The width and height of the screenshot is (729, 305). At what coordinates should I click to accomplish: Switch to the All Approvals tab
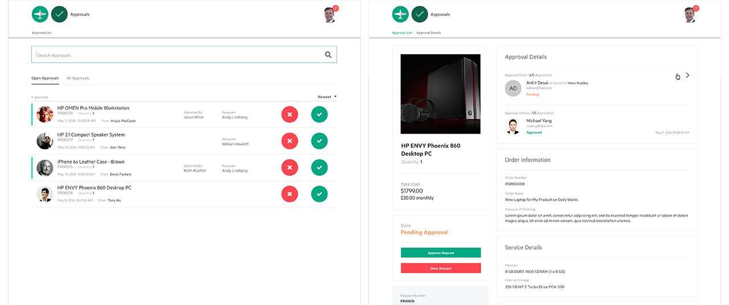(77, 78)
